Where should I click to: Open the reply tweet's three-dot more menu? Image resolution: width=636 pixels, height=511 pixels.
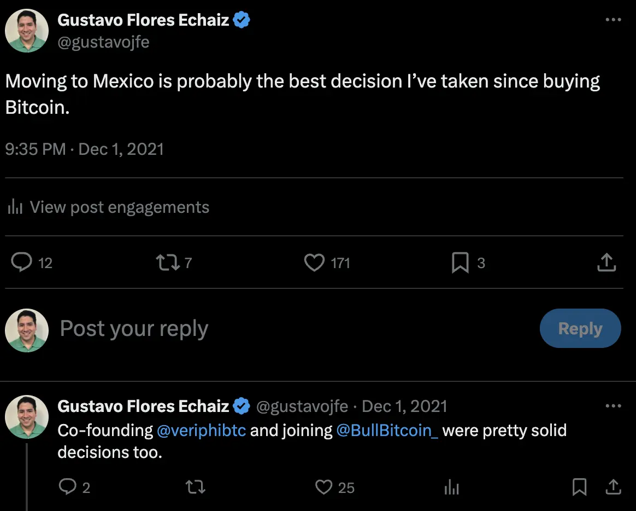point(614,406)
